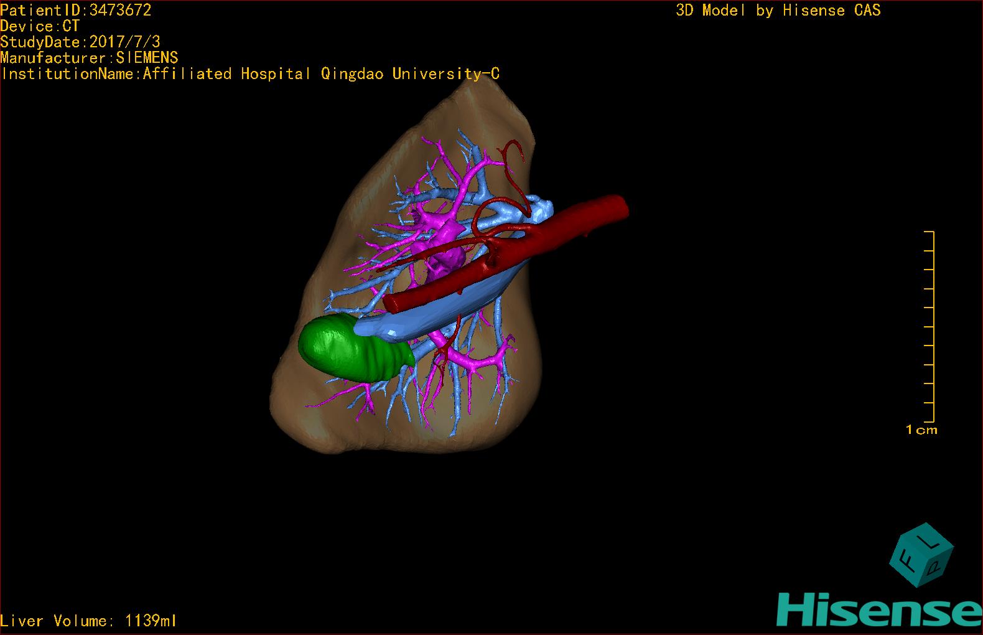Click the PatientID text line
The image size is (983, 635).
coord(76,10)
